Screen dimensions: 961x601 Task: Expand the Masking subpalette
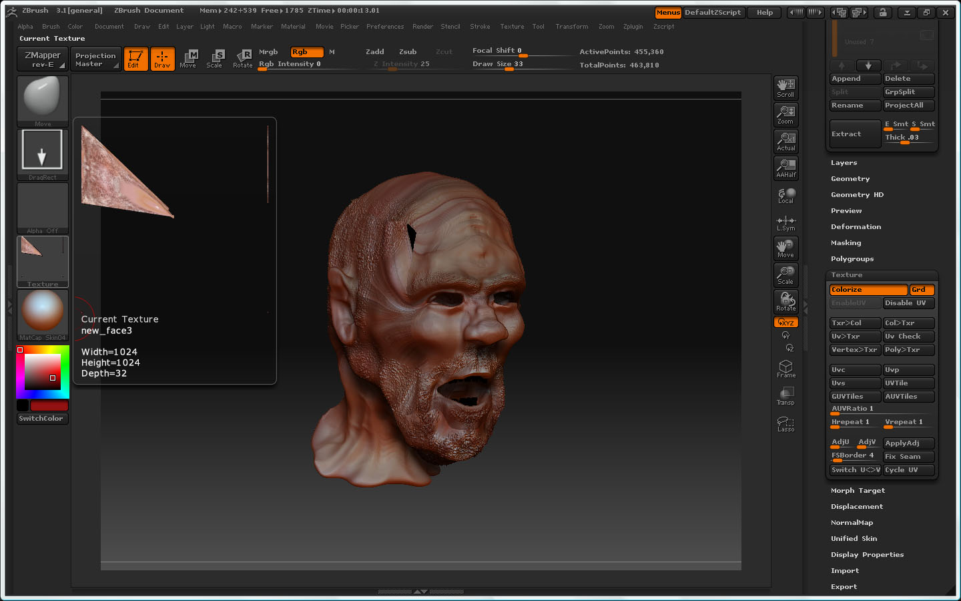[846, 243]
